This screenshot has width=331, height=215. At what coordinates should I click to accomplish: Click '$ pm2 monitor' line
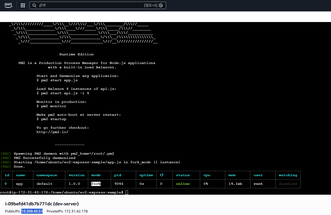tap(51, 106)
